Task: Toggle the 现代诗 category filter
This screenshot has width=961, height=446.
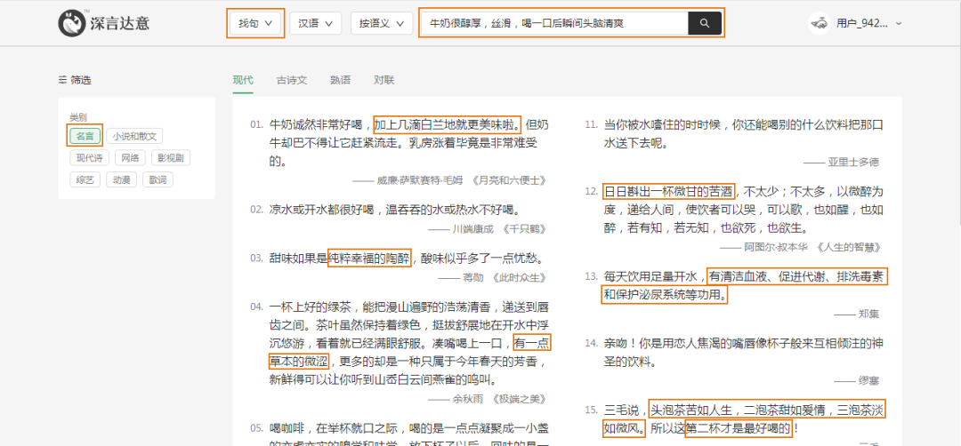Action: coord(90,158)
